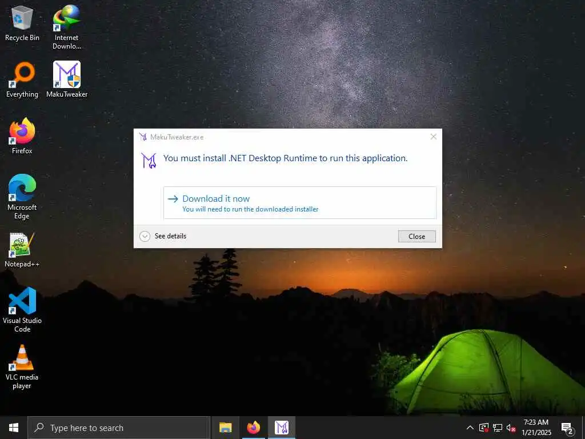The height and width of the screenshot is (439, 585).
Task: Click the muted volume tray icon
Action: [511, 428]
